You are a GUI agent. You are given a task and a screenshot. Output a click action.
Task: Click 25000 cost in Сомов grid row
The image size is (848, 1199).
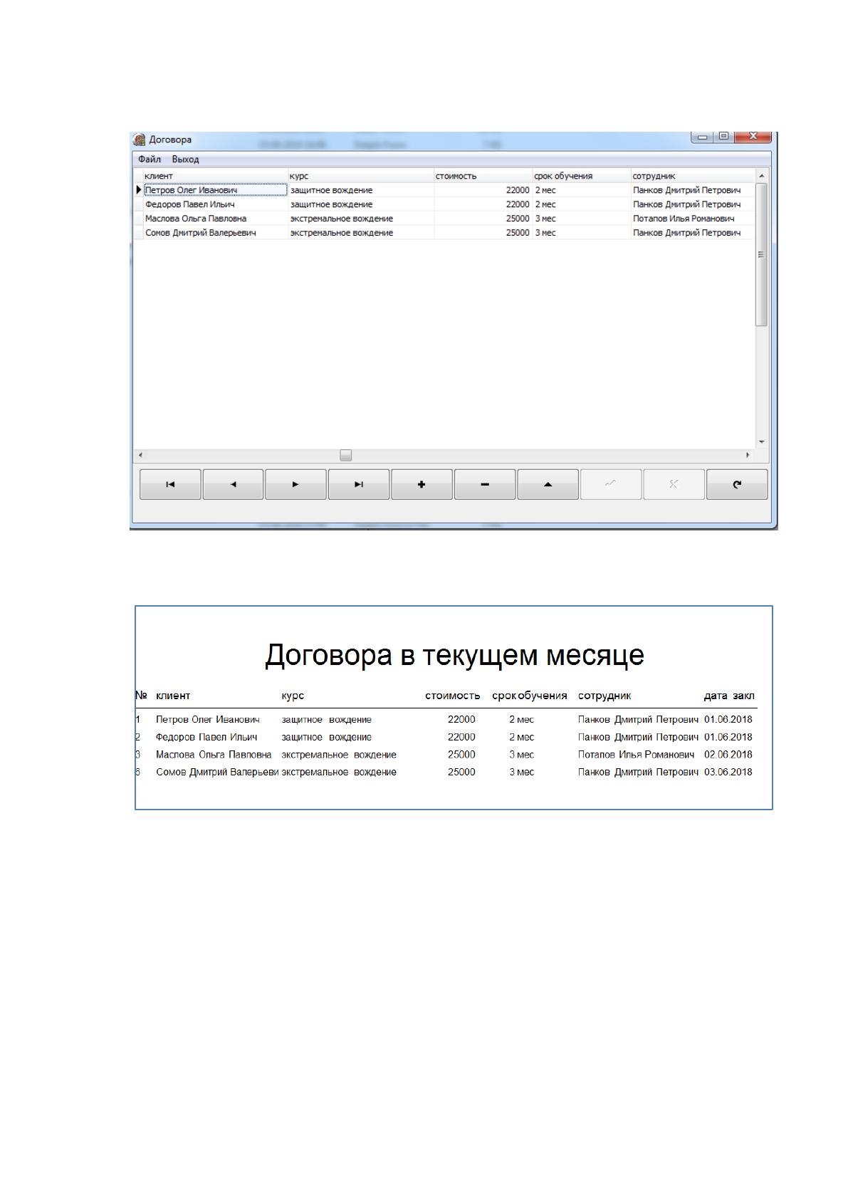pos(483,233)
